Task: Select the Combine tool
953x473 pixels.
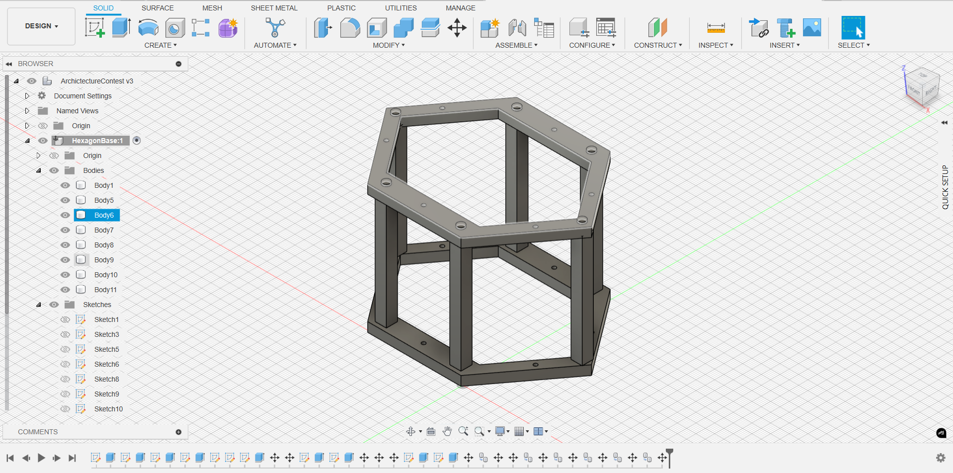Action: point(403,28)
